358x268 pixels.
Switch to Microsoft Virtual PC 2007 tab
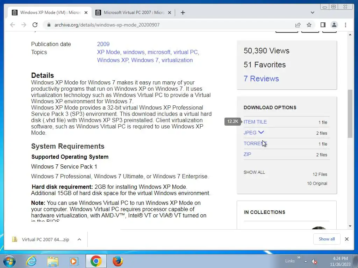pyautogui.click(x=133, y=13)
